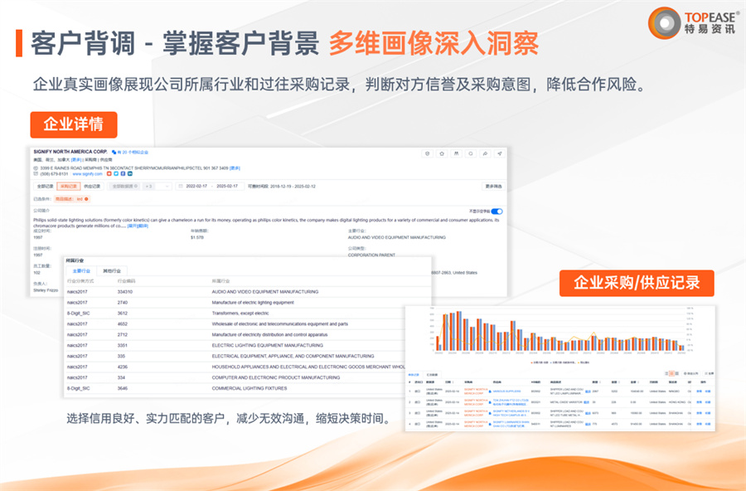Switch to the 汇总数据 tab in the records panel

click(x=432, y=372)
